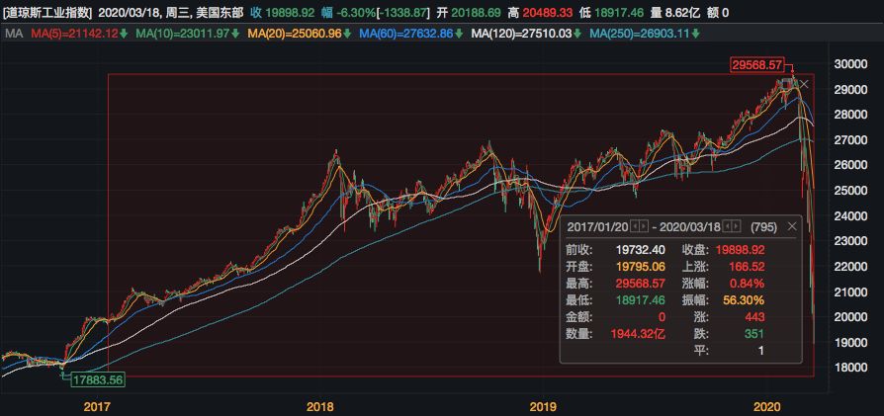
Task: Click the (795) bar count in popup
Action: 763,227
